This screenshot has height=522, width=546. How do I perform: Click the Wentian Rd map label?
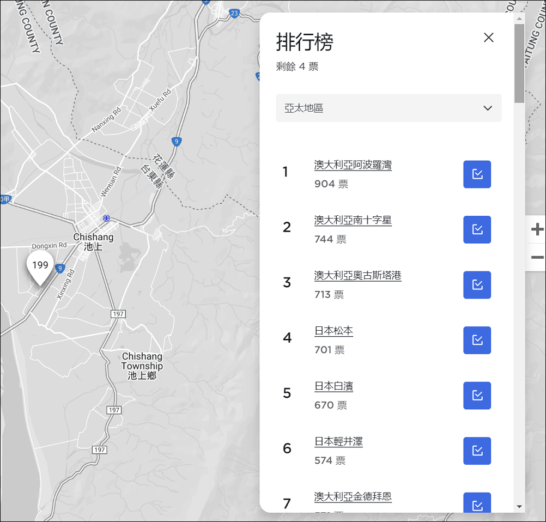111,182
